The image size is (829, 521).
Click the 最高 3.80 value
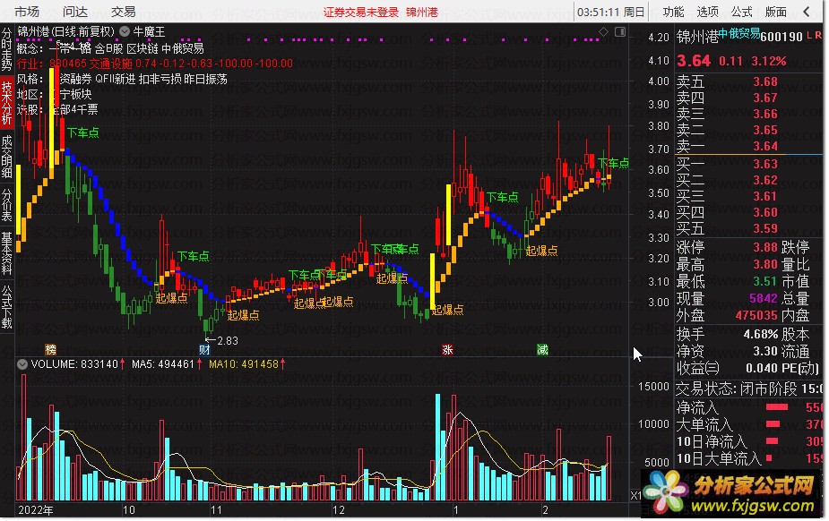[x=765, y=264]
